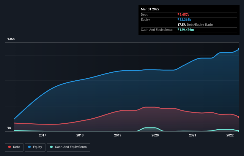Viewport: 244px width, 156px height.
Task: Click the Debt endpoint marker at Mar 2022
Action: pyautogui.click(x=239, y=117)
